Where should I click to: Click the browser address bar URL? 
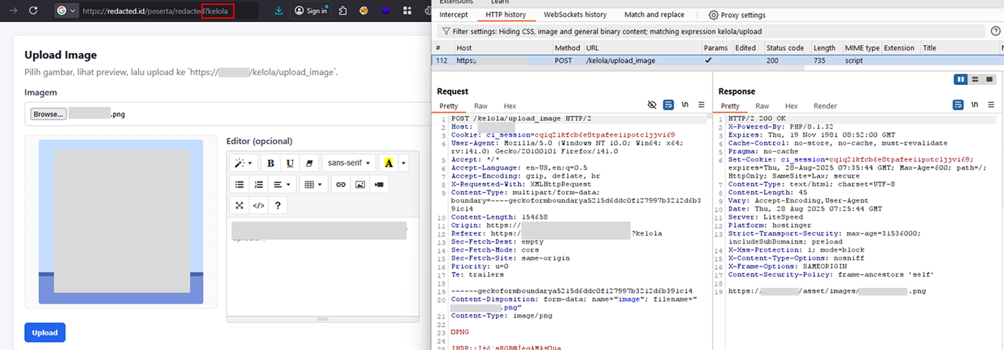[x=155, y=11]
